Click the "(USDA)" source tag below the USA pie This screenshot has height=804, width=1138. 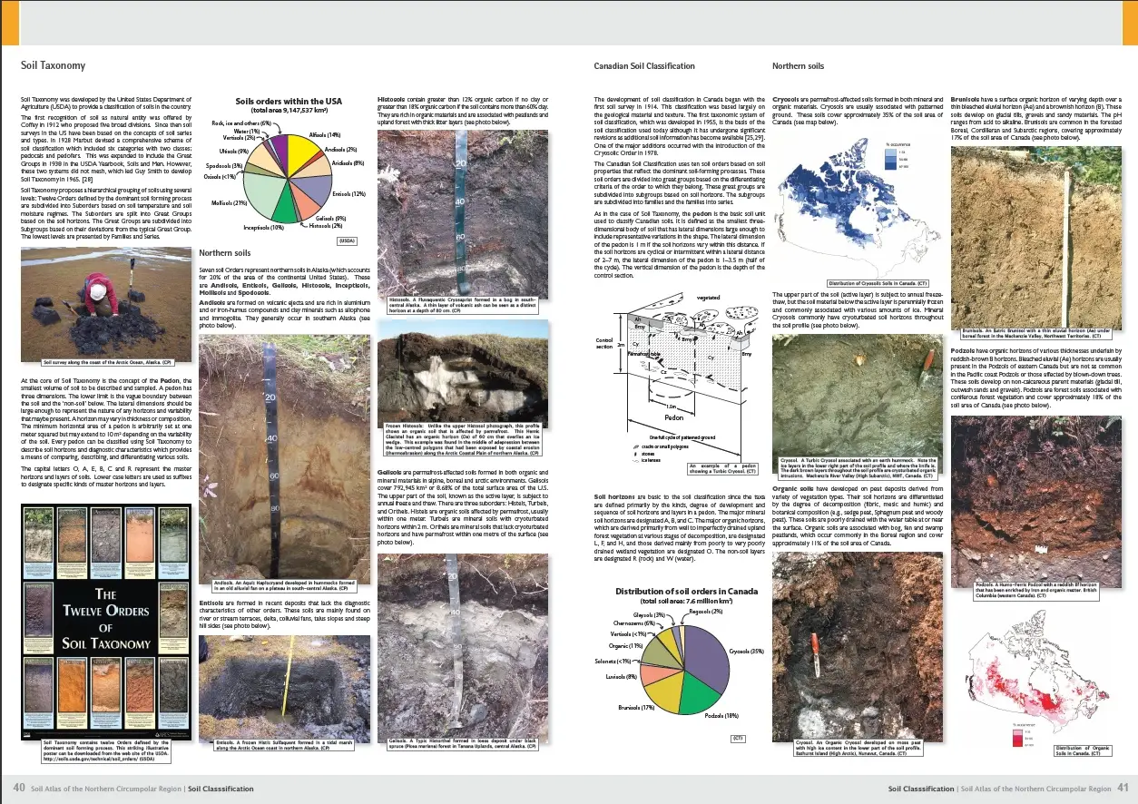pos(347,241)
